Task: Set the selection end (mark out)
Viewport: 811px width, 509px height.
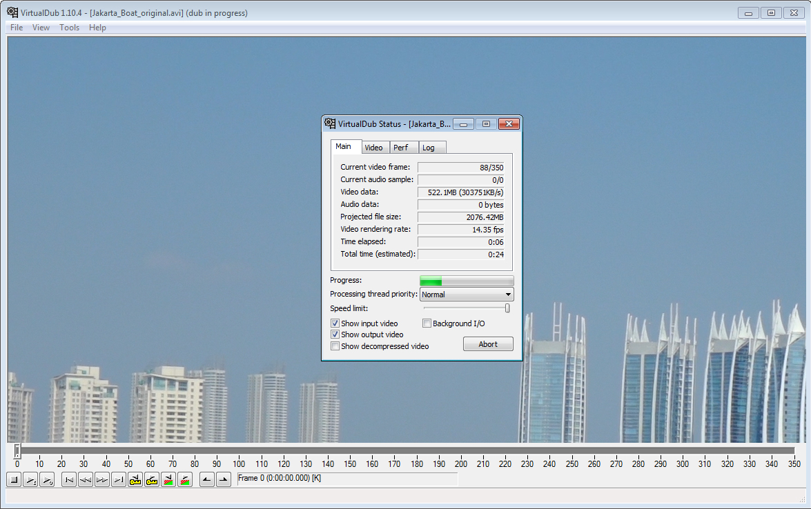Action: (224, 480)
